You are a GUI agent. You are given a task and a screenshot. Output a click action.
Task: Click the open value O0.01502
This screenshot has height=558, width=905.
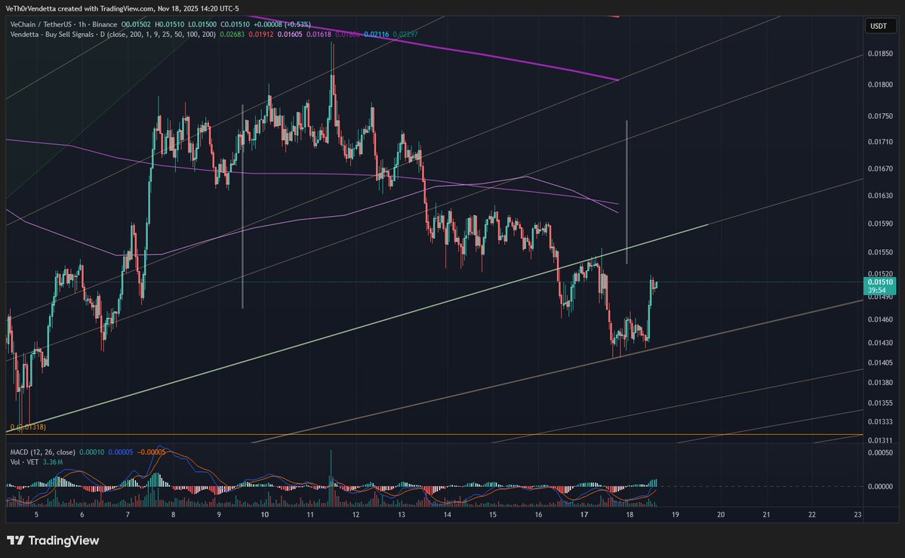[x=136, y=25]
